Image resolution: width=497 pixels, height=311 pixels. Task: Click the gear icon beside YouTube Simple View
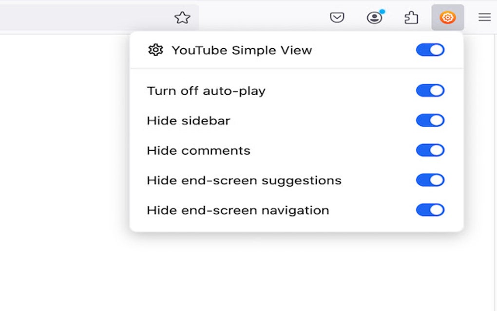pos(155,50)
